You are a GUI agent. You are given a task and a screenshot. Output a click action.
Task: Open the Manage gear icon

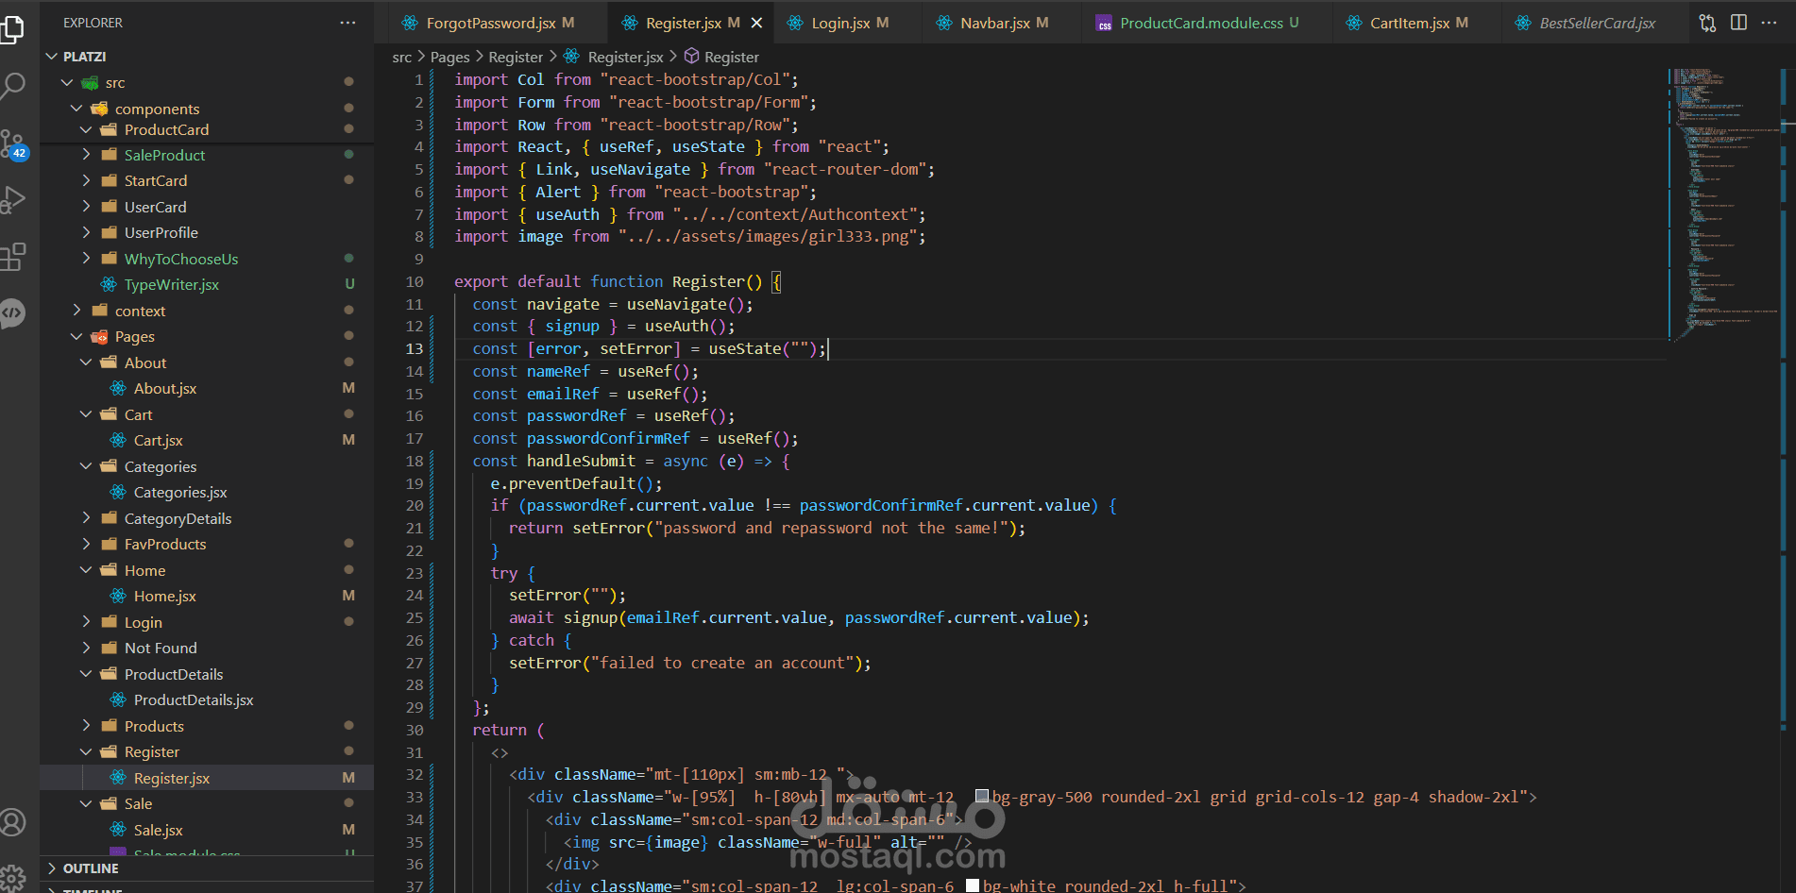tap(13, 878)
